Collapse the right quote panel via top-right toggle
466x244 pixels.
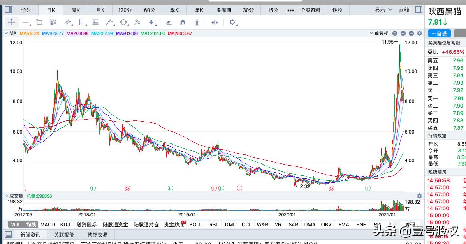[418, 9]
